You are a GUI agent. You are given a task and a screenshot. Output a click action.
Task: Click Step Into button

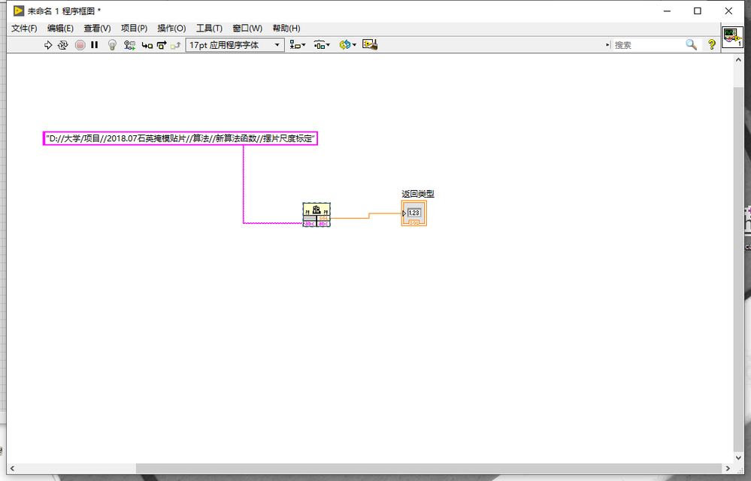click(x=147, y=45)
